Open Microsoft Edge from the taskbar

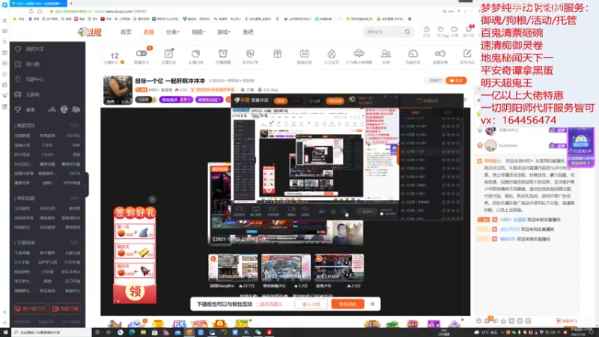click(132, 333)
